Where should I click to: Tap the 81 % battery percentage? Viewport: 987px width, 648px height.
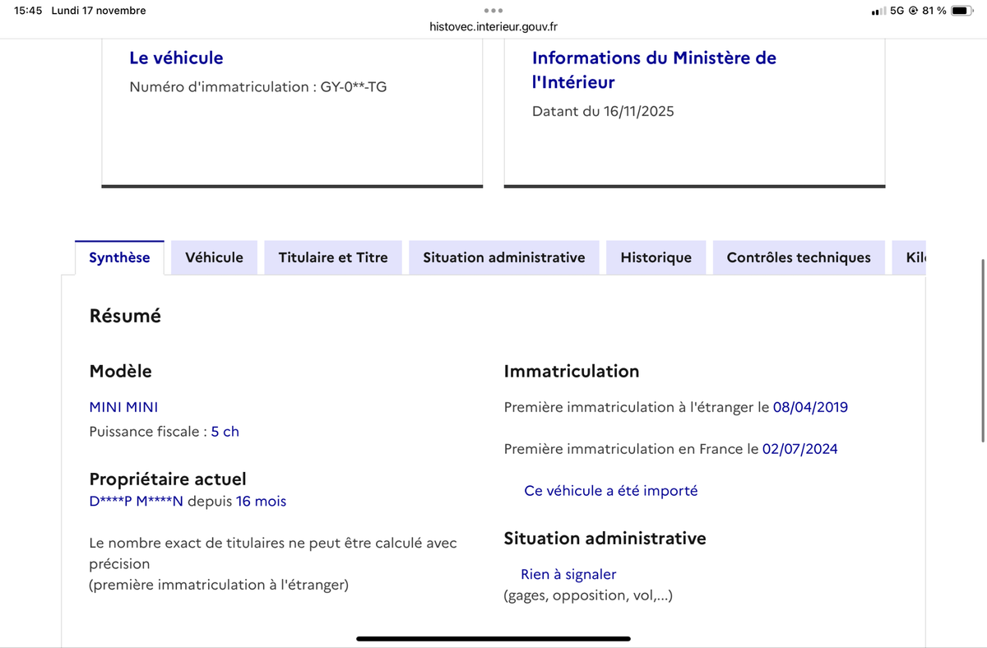[934, 11]
